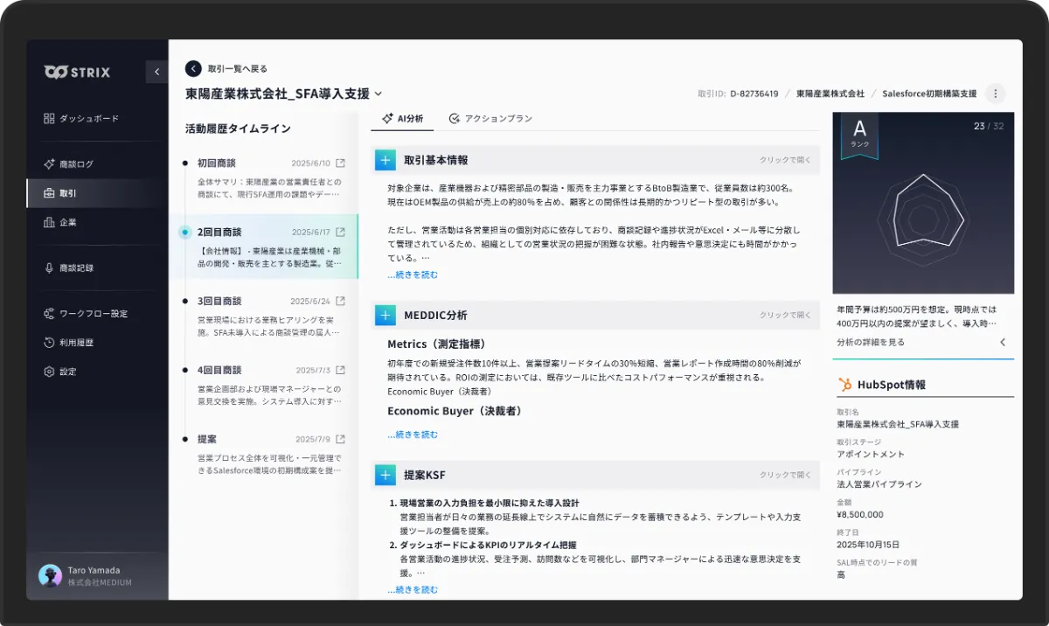Select 2回目商談 in the timeline
The height and width of the screenshot is (626, 1049).
pos(263,247)
